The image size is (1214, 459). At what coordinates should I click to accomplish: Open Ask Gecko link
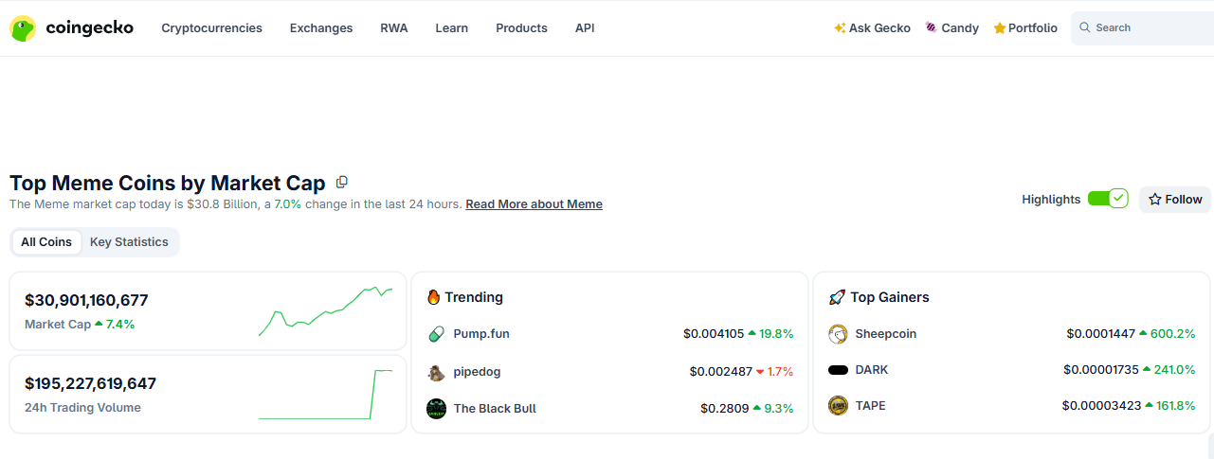[872, 28]
